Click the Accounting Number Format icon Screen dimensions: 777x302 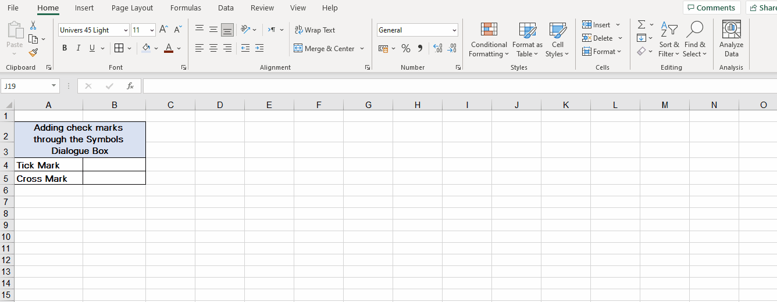[383, 48]
